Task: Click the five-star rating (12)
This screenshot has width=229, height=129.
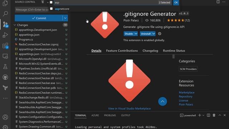Action: click(178, 20)
